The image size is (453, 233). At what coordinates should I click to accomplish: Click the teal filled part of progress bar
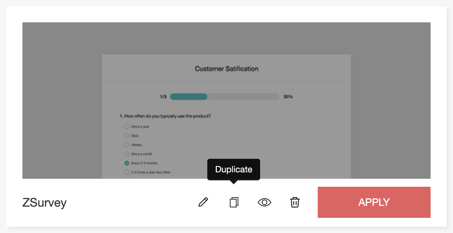click(188, 97)
